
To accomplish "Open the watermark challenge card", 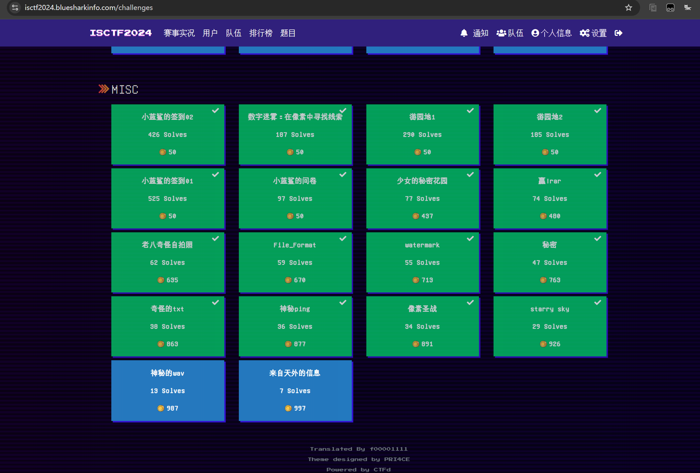I will [422, 262].
